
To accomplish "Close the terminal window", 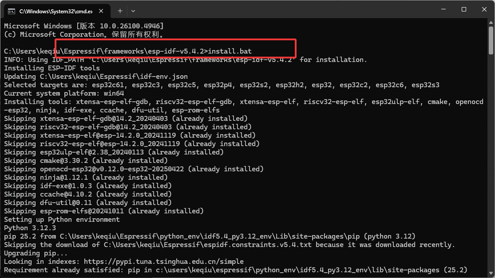I will click(x=484, y=9).
